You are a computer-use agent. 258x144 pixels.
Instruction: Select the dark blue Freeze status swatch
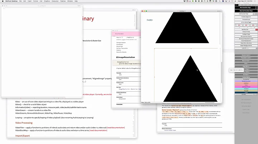[x=246, y=93]
